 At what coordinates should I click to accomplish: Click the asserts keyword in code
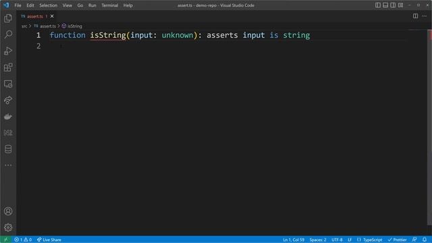pyautogui.click(x=222, y=35)
